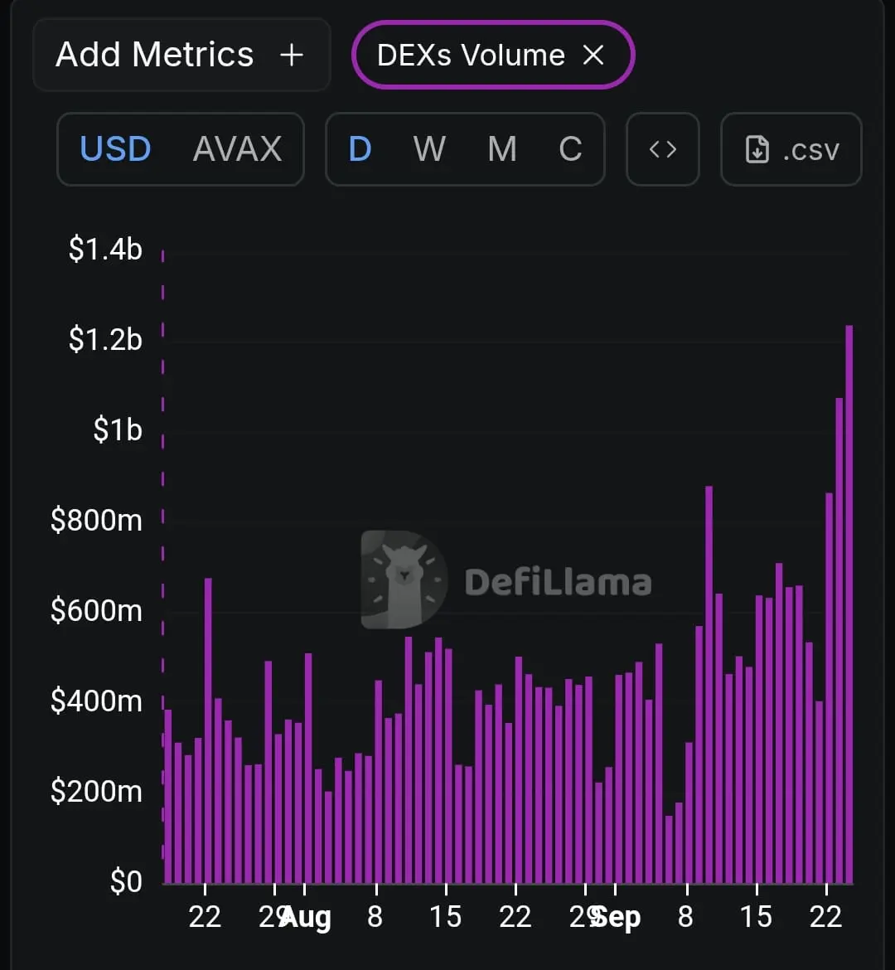
Task: Click the plus icon beside Add Metrics
Action: (x=292, y=56)
